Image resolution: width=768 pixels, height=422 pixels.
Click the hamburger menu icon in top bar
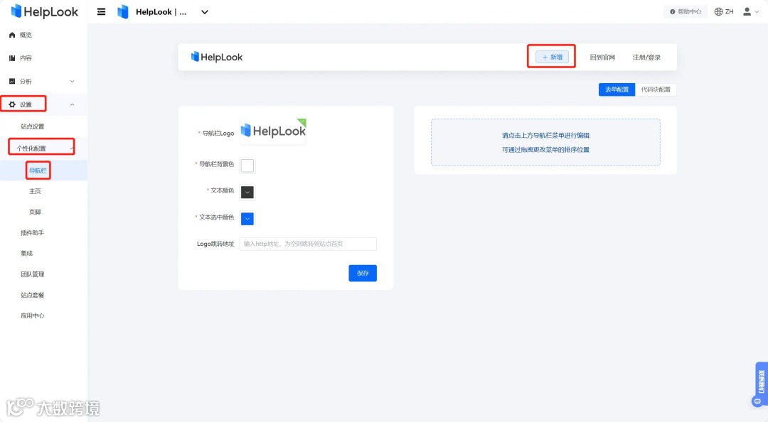[x=100, y=11]
